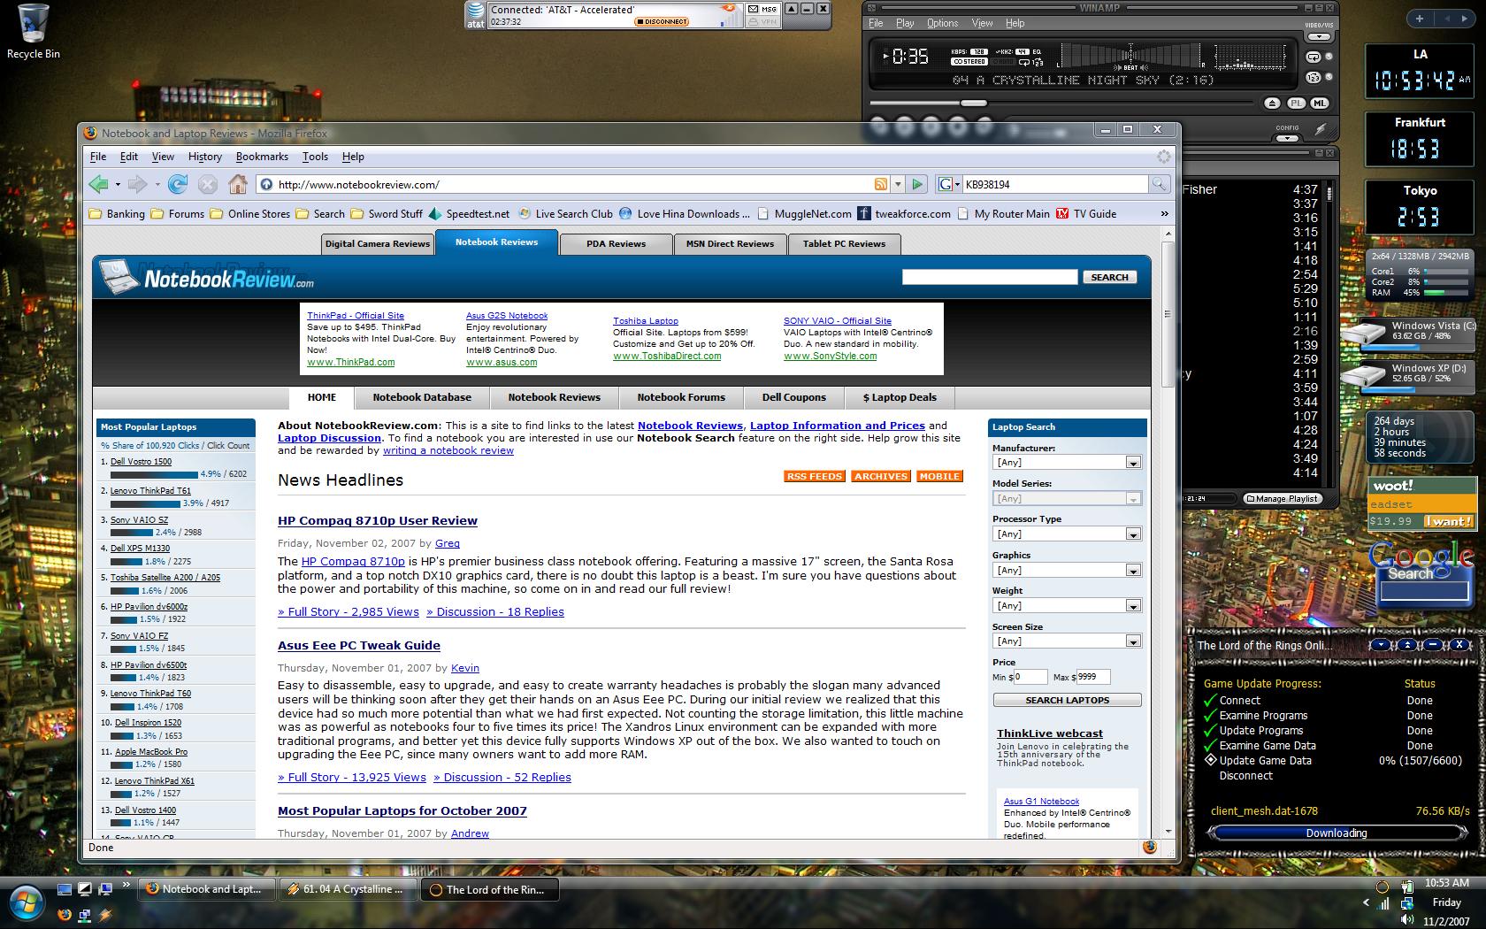Open Firefox's Tools menu

315,157
